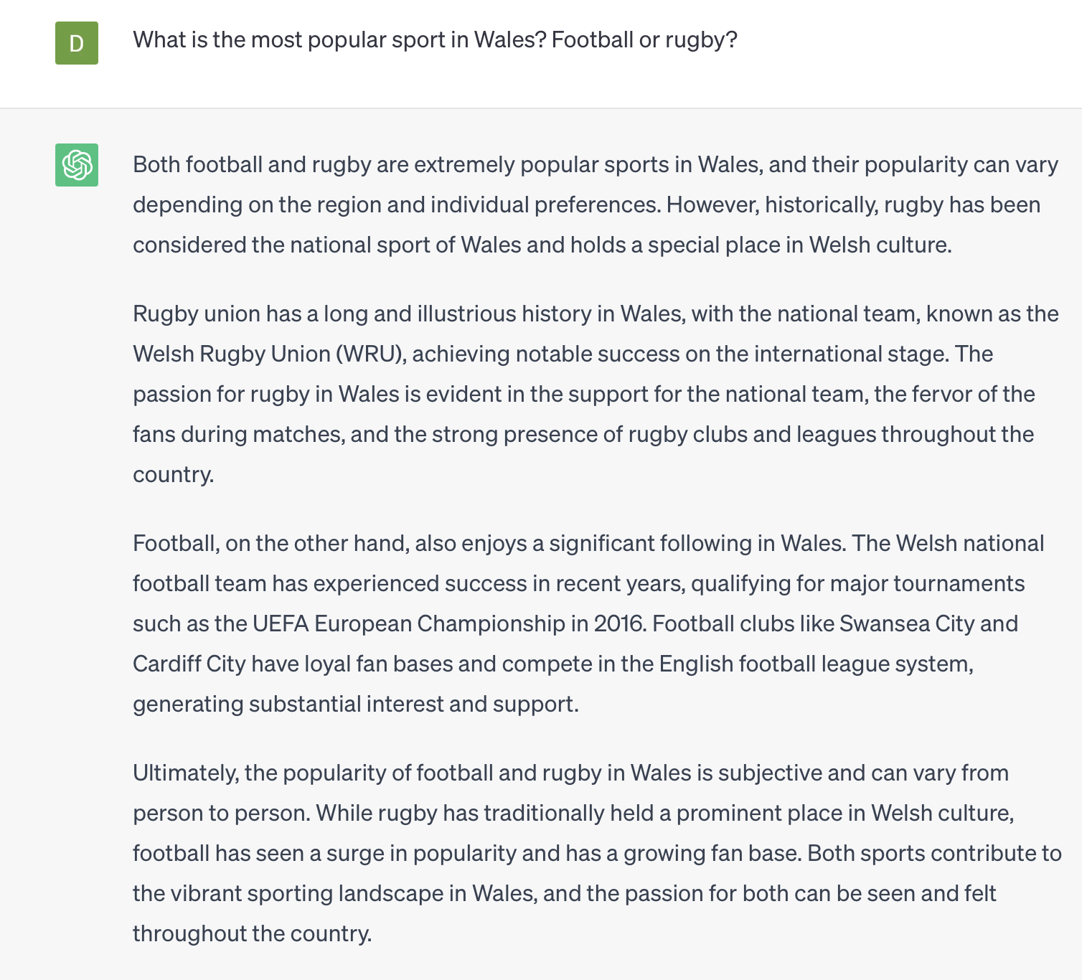Click paragraph beginning 'Ultimately, the popularity'
The image size is (1082, 980).
click(x=597, y=853)
